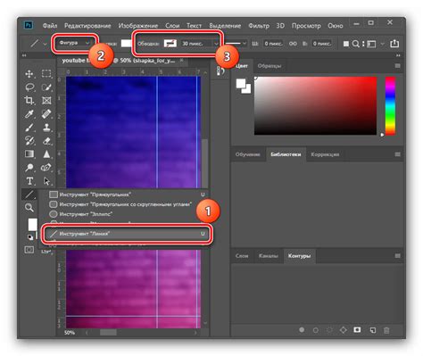This screenshot has height=356, width=423.
Task: Collapse right panels double-arrow
Action: tap(398, 55)
